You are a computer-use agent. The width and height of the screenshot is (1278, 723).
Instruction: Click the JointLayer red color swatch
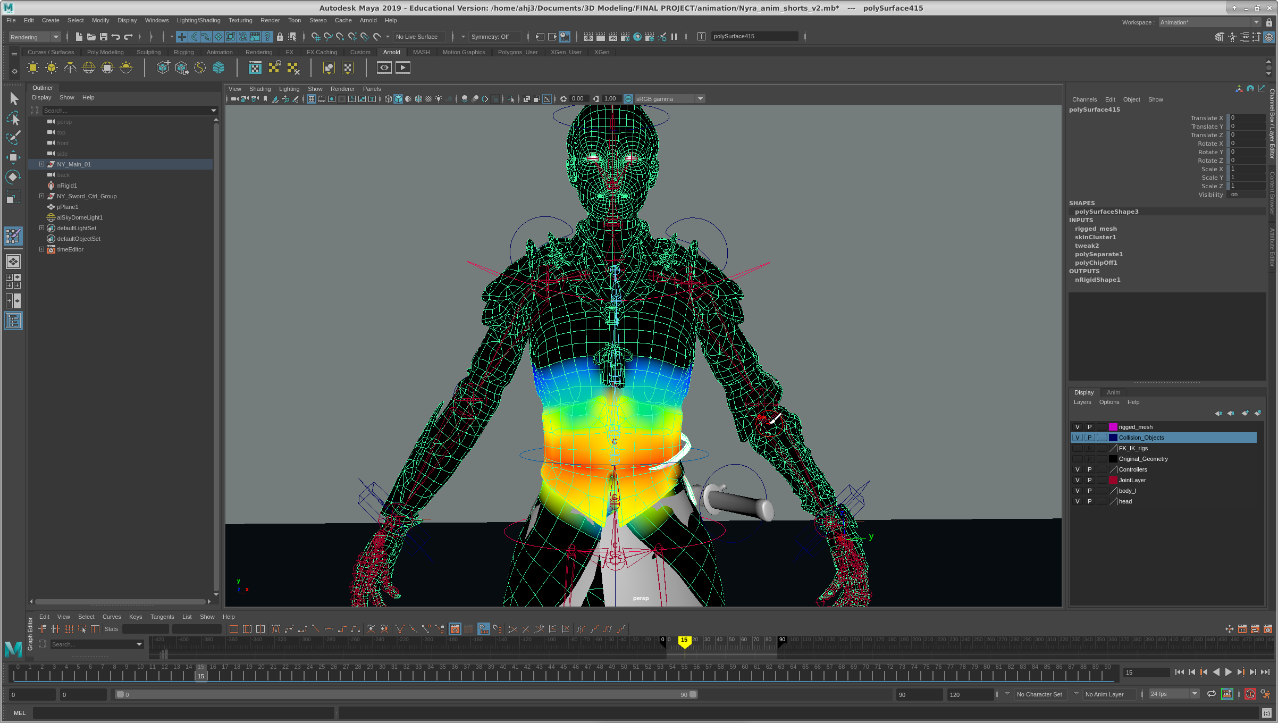pos(1113,480)
